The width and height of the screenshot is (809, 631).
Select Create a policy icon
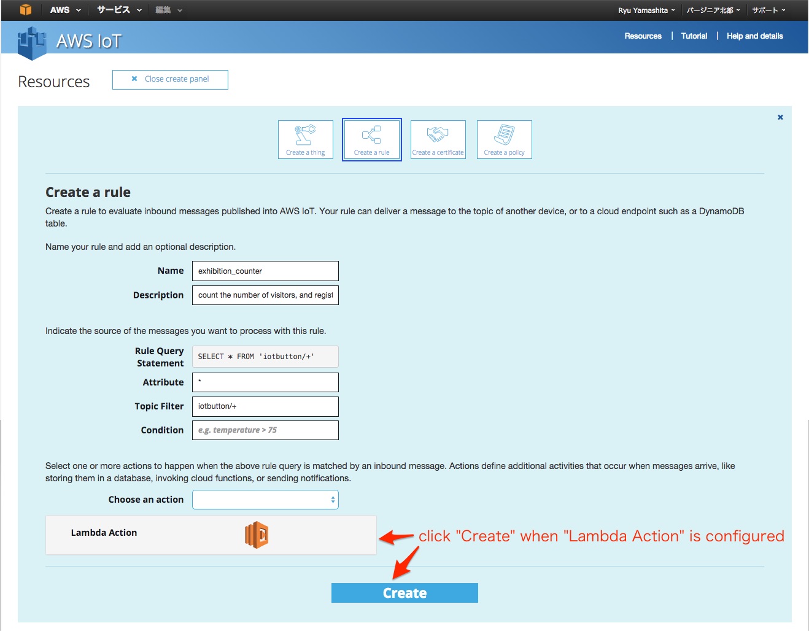pos(505,139)
